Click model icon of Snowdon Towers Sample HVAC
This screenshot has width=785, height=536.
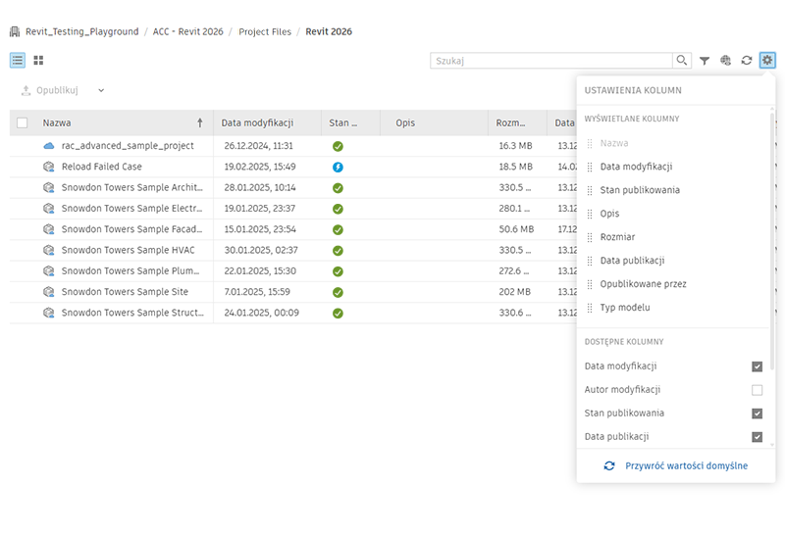pos(48,250)
